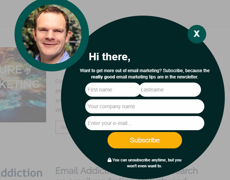Click into the Enter your e-mail field

(x=145, y=123)
